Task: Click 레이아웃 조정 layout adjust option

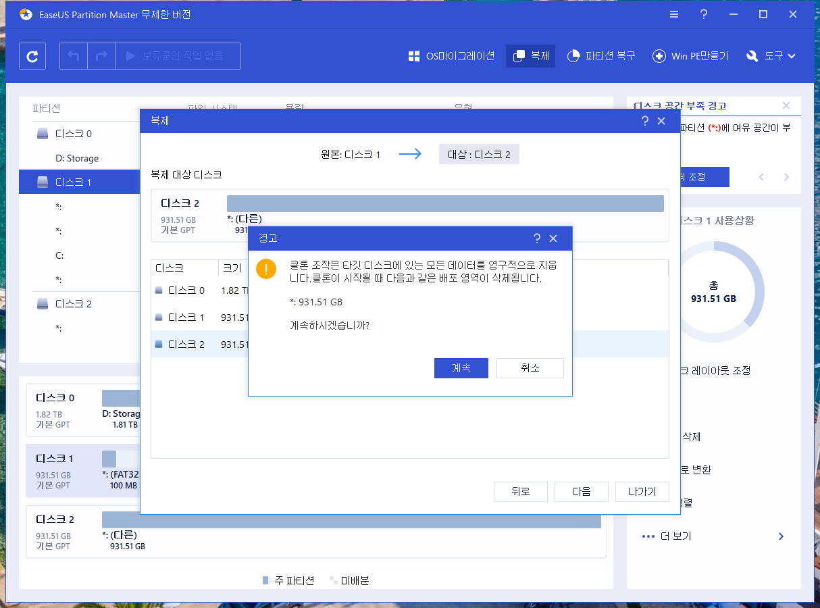Action: pyautogui.click(x=717, y=371)
